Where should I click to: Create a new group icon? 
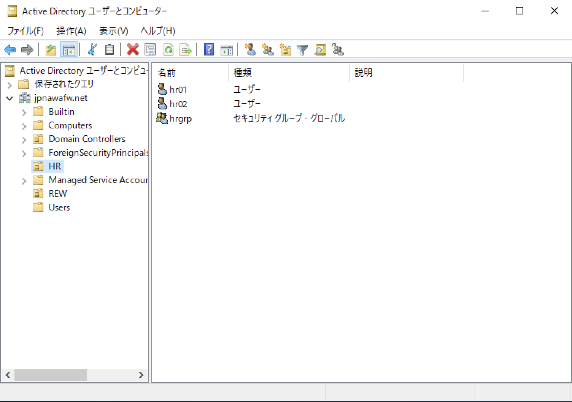click(x=267, y=49)
